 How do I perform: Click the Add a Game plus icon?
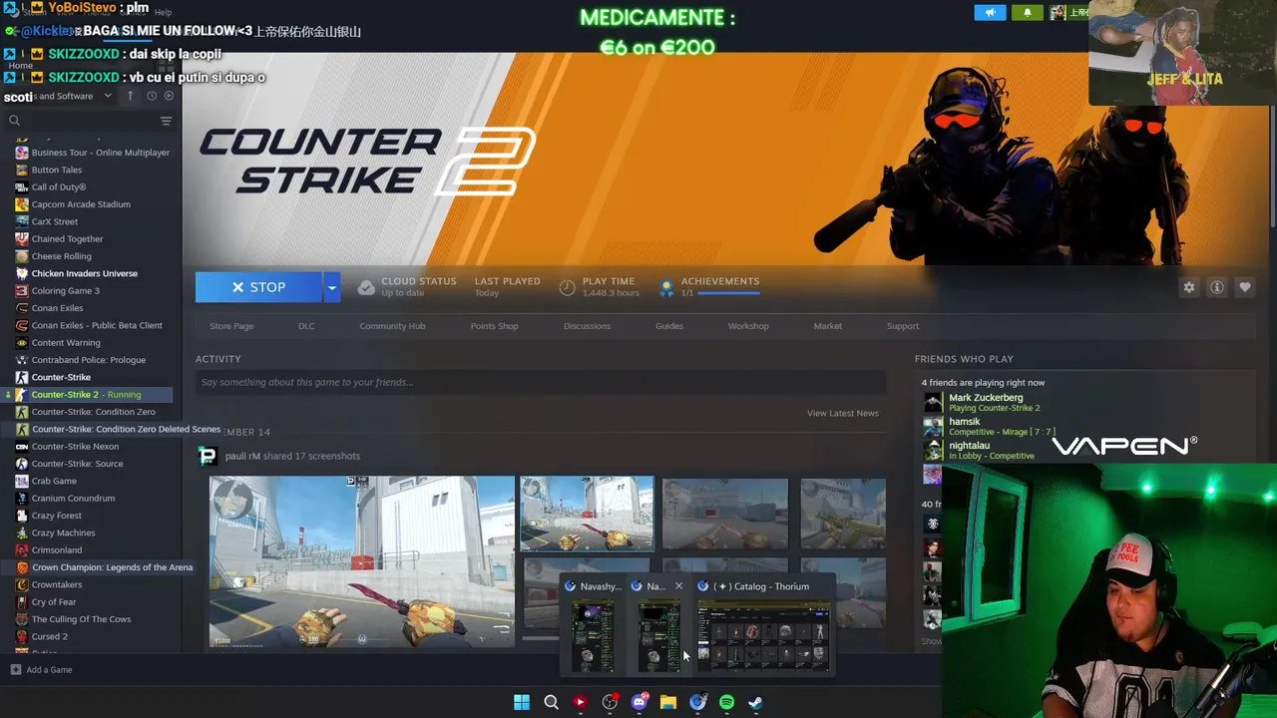[15, 670]
